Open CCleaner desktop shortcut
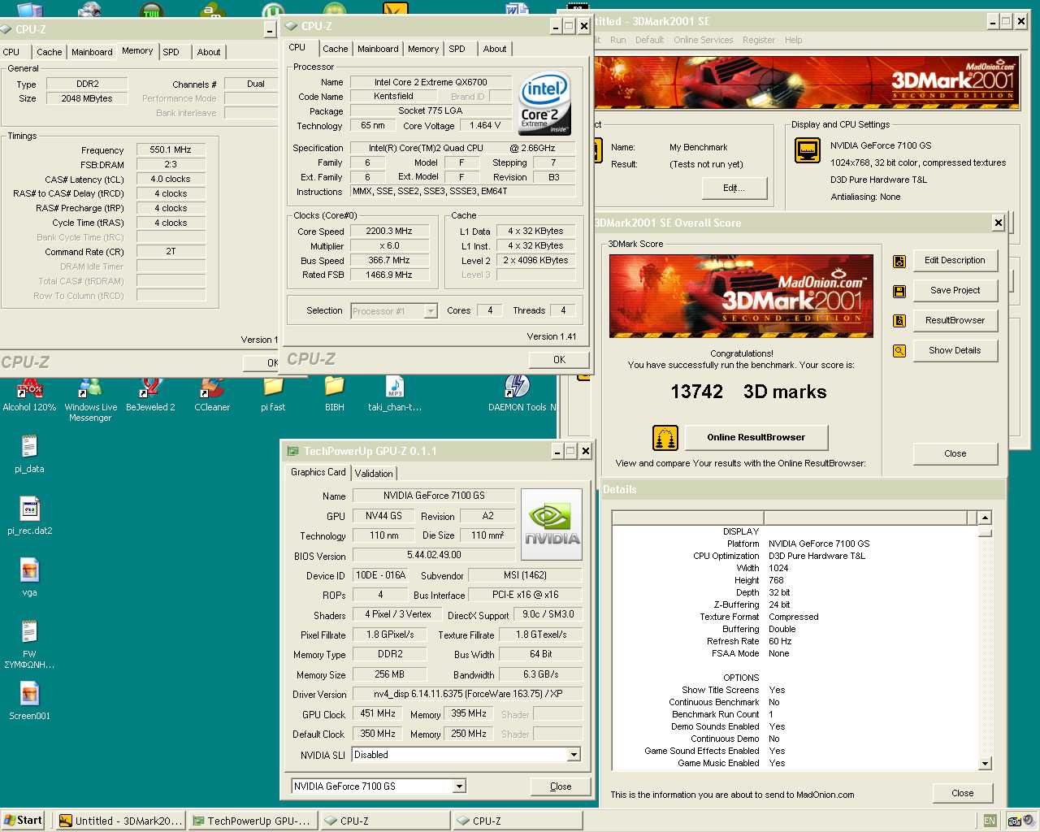This screenshot has height=832, width=1040. coord(212,395)
